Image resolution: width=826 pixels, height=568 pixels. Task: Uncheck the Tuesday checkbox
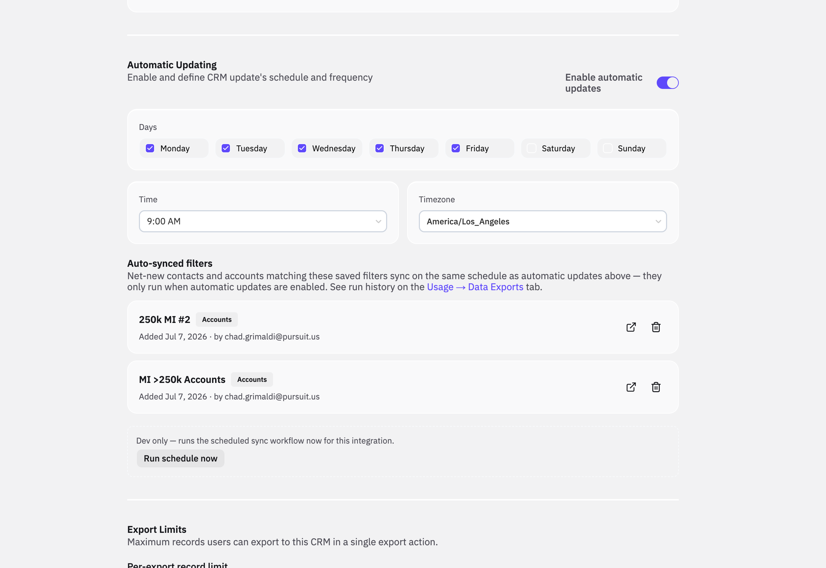coord(226,149)
